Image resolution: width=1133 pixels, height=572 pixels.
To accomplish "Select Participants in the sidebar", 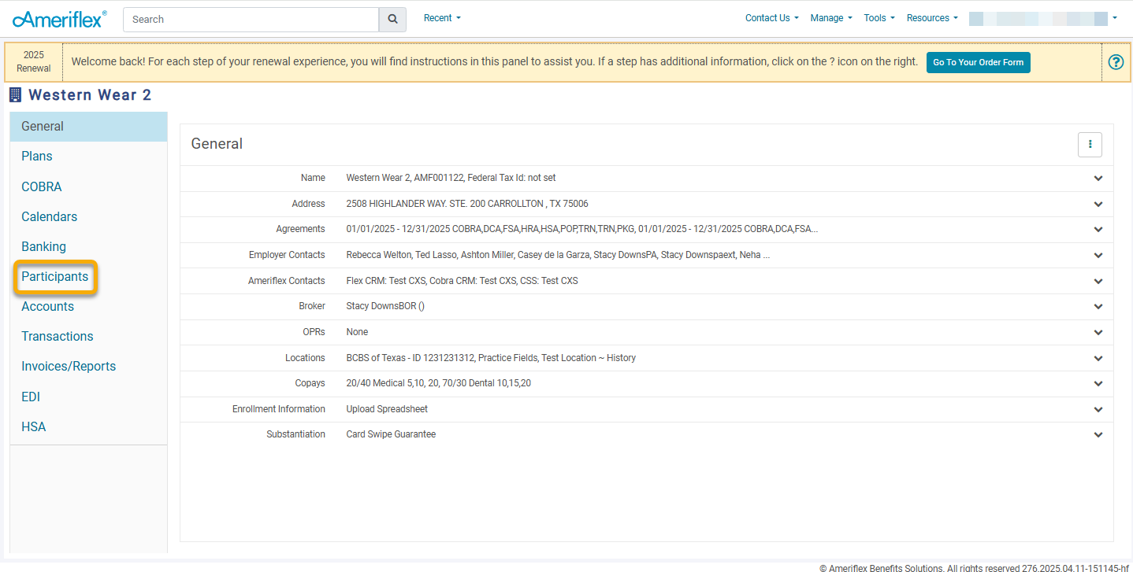I will [55, 277].
